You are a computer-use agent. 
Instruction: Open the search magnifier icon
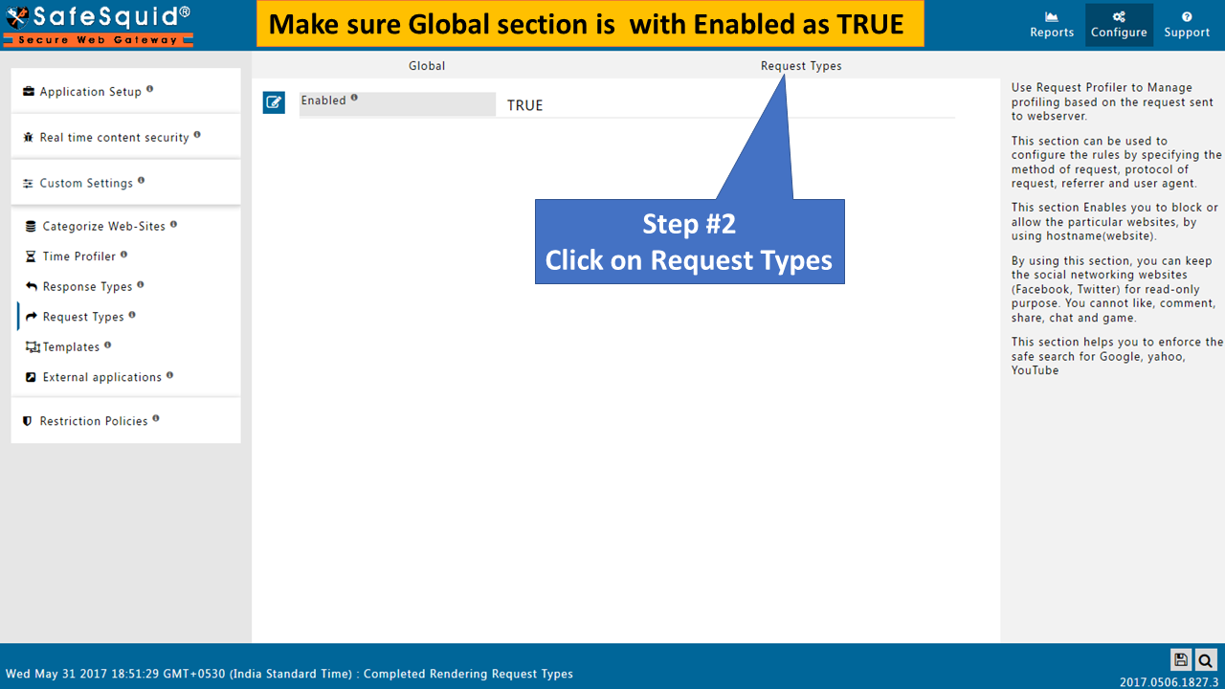[1205, 659]
